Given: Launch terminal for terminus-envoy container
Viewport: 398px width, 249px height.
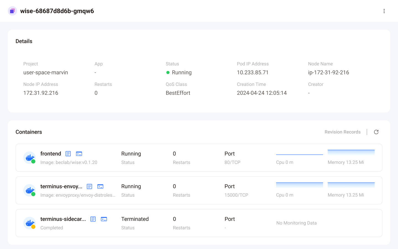Looking at the screenshot, I should point(100,186).
